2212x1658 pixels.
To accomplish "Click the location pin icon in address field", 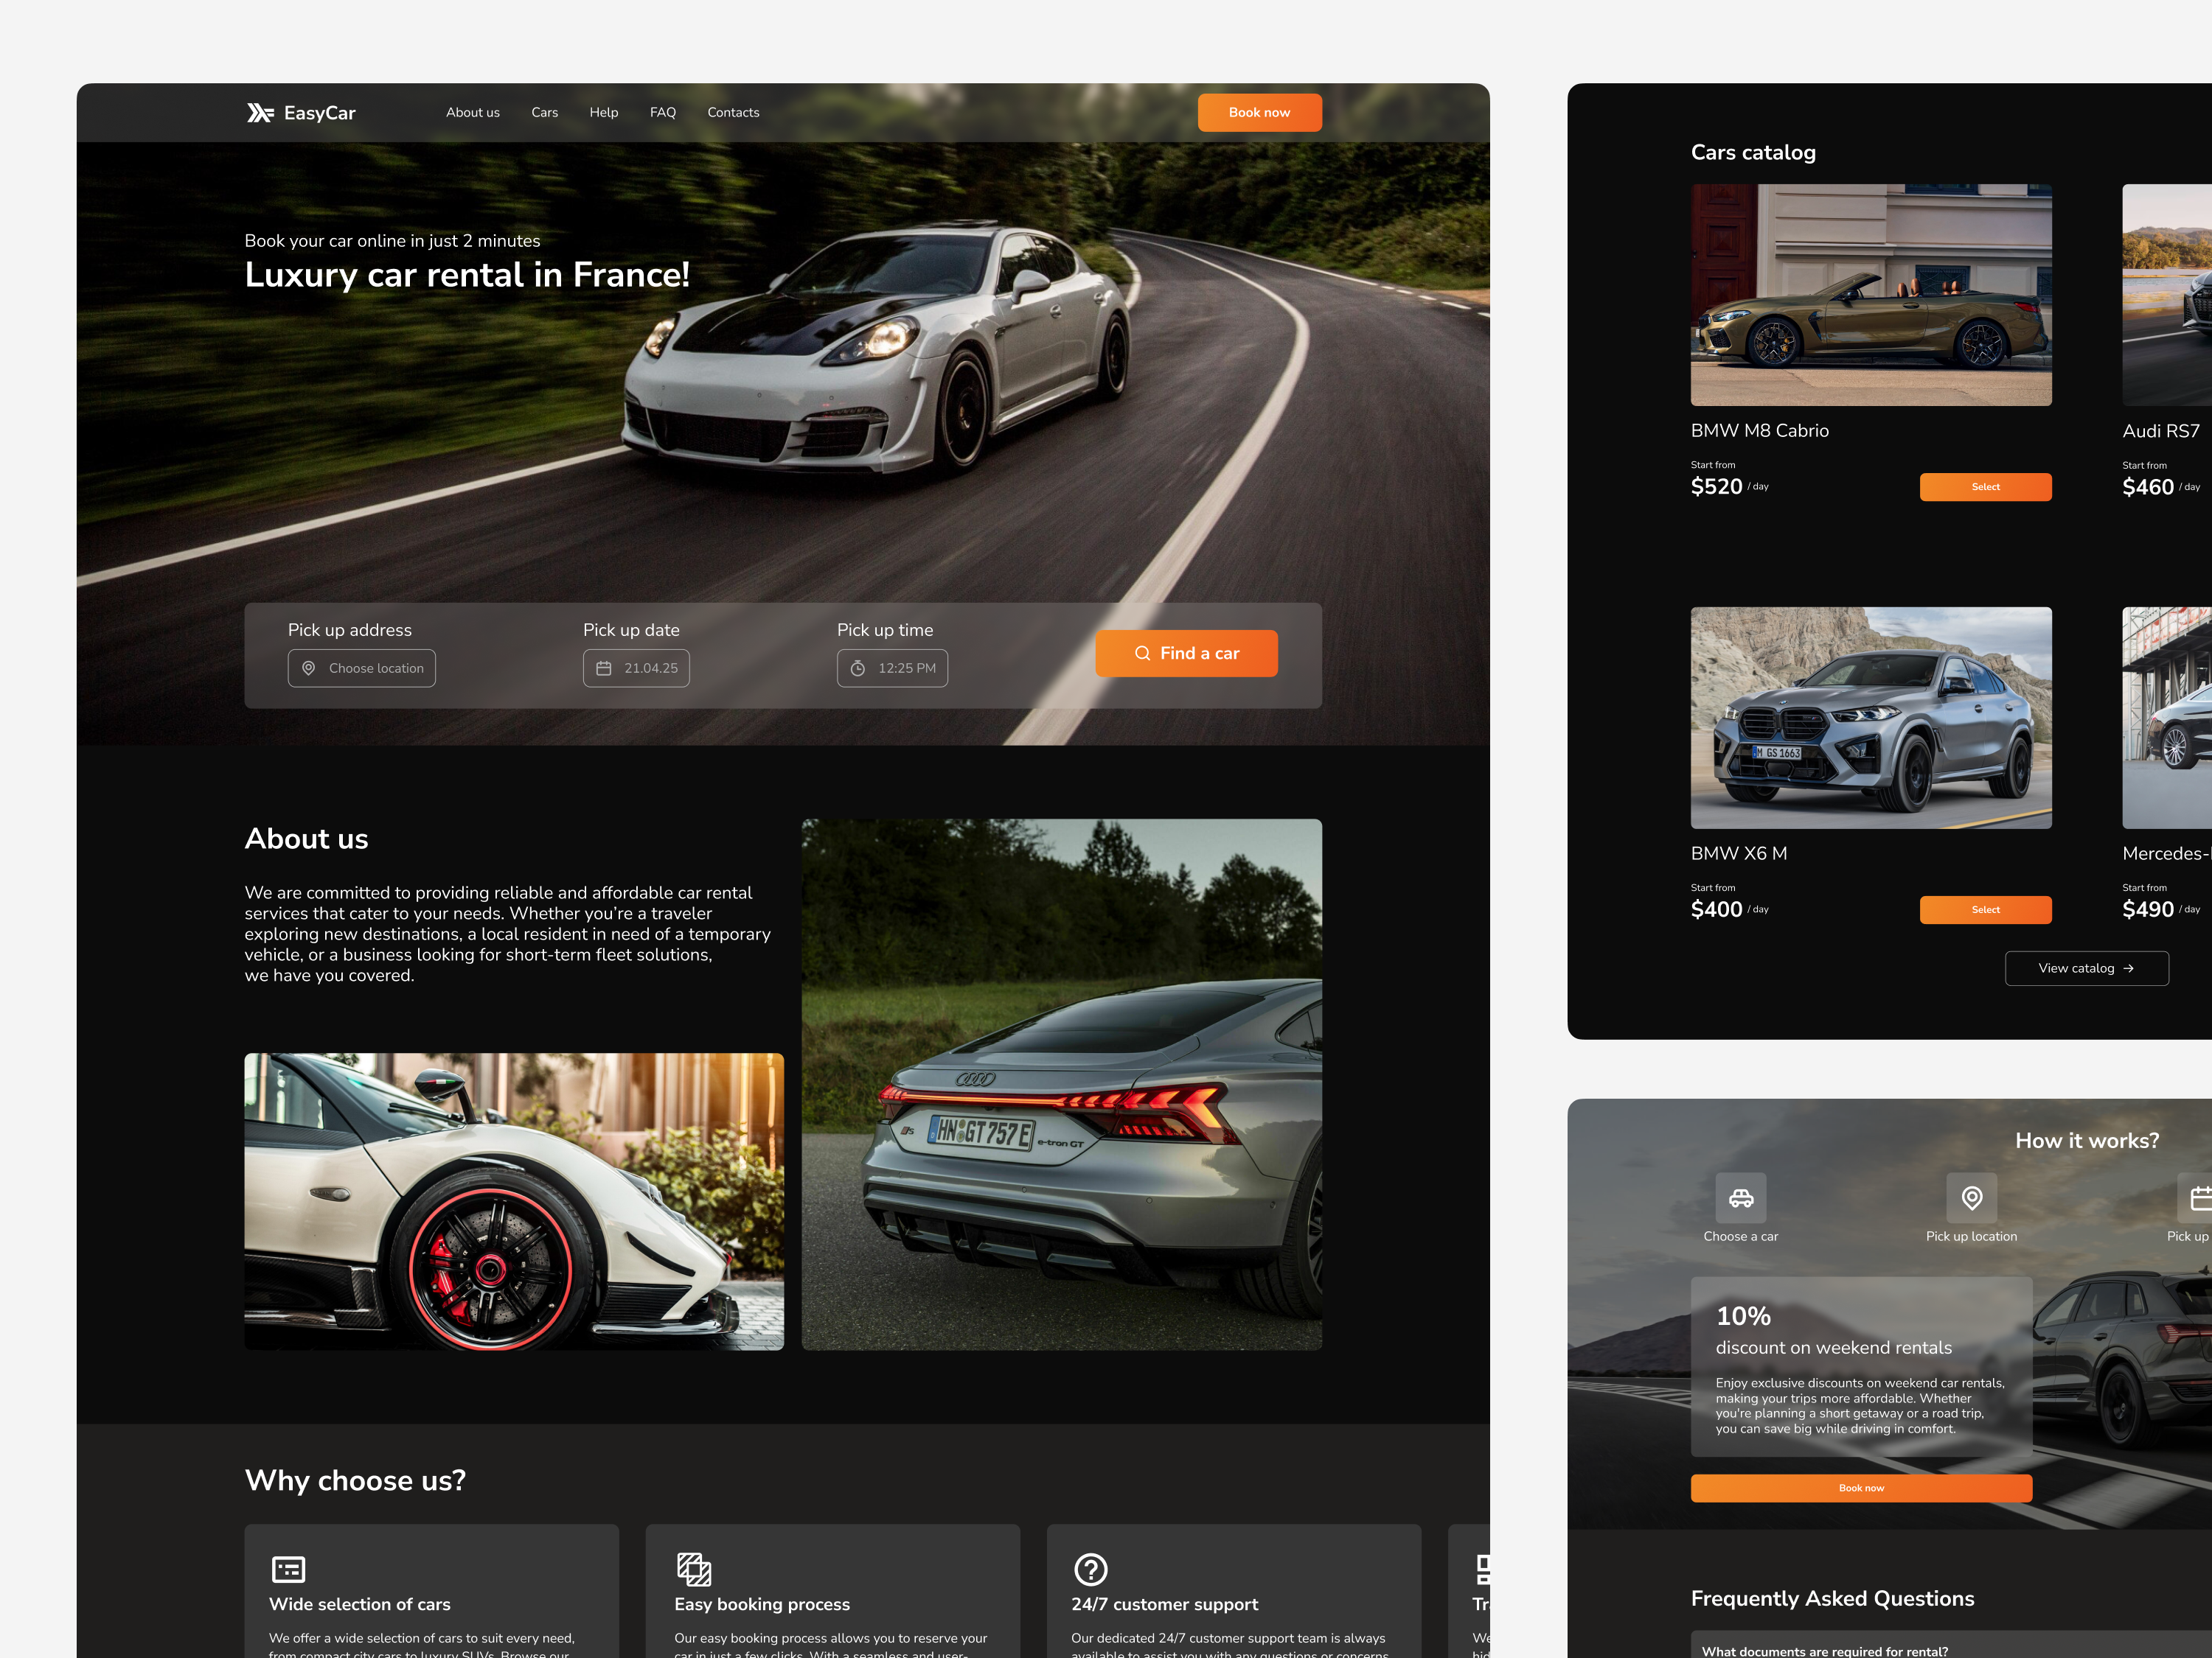I will click(x=309, y=668).
